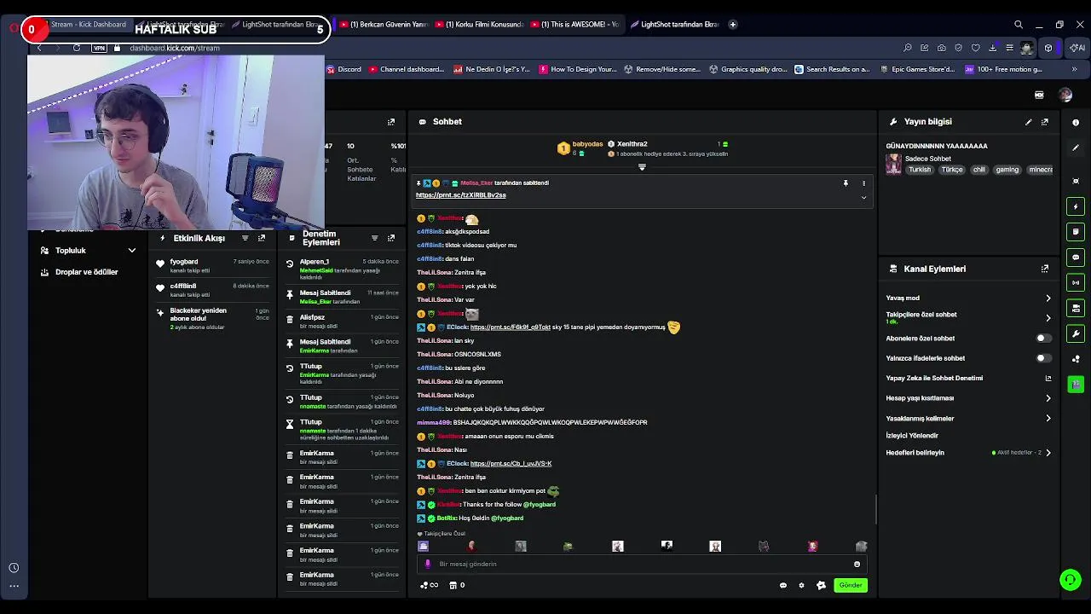Image resolution: width=1091 pixels, height=614 pixels.
Task: Open new browser tab plus button
Action: pyautogui.click(x=733, y=25)
